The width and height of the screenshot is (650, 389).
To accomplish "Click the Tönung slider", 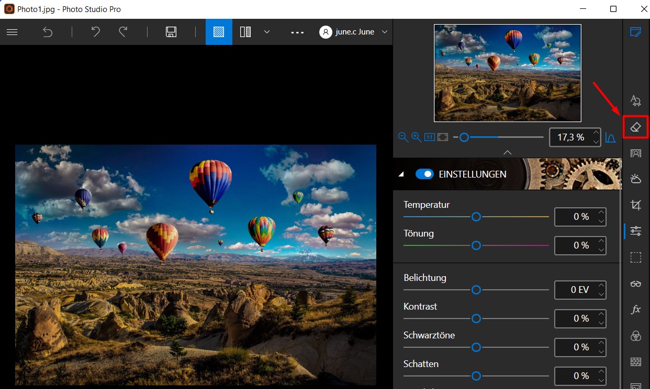I will tap(476, 245).
